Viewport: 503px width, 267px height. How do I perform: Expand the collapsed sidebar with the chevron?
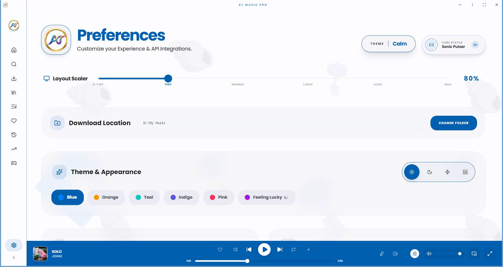point(14,258)
